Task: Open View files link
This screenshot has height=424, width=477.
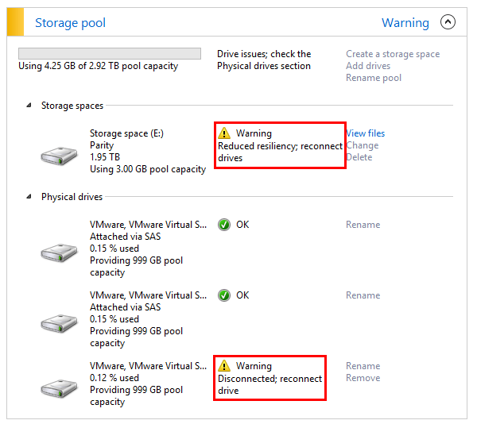Action: pyautogui.click(x=366, y=133)
